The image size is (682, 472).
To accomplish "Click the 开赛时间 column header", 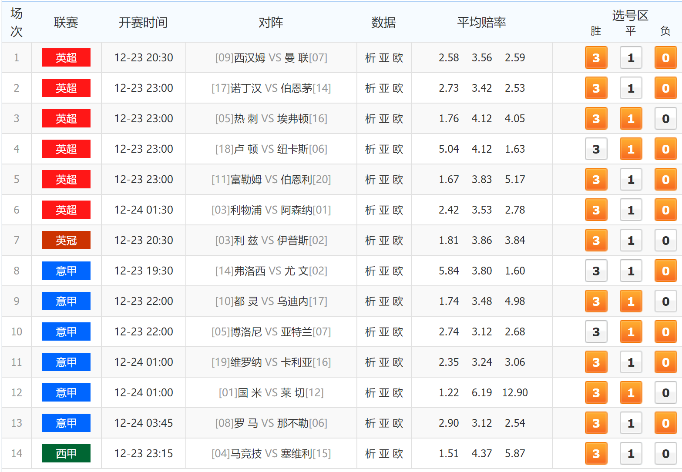I will click(143, 22).
